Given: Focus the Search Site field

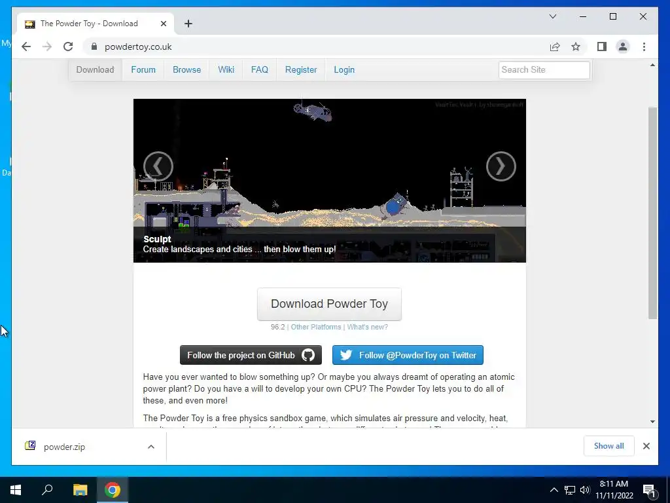Looking at the screenshot, I should click(544, 69).
